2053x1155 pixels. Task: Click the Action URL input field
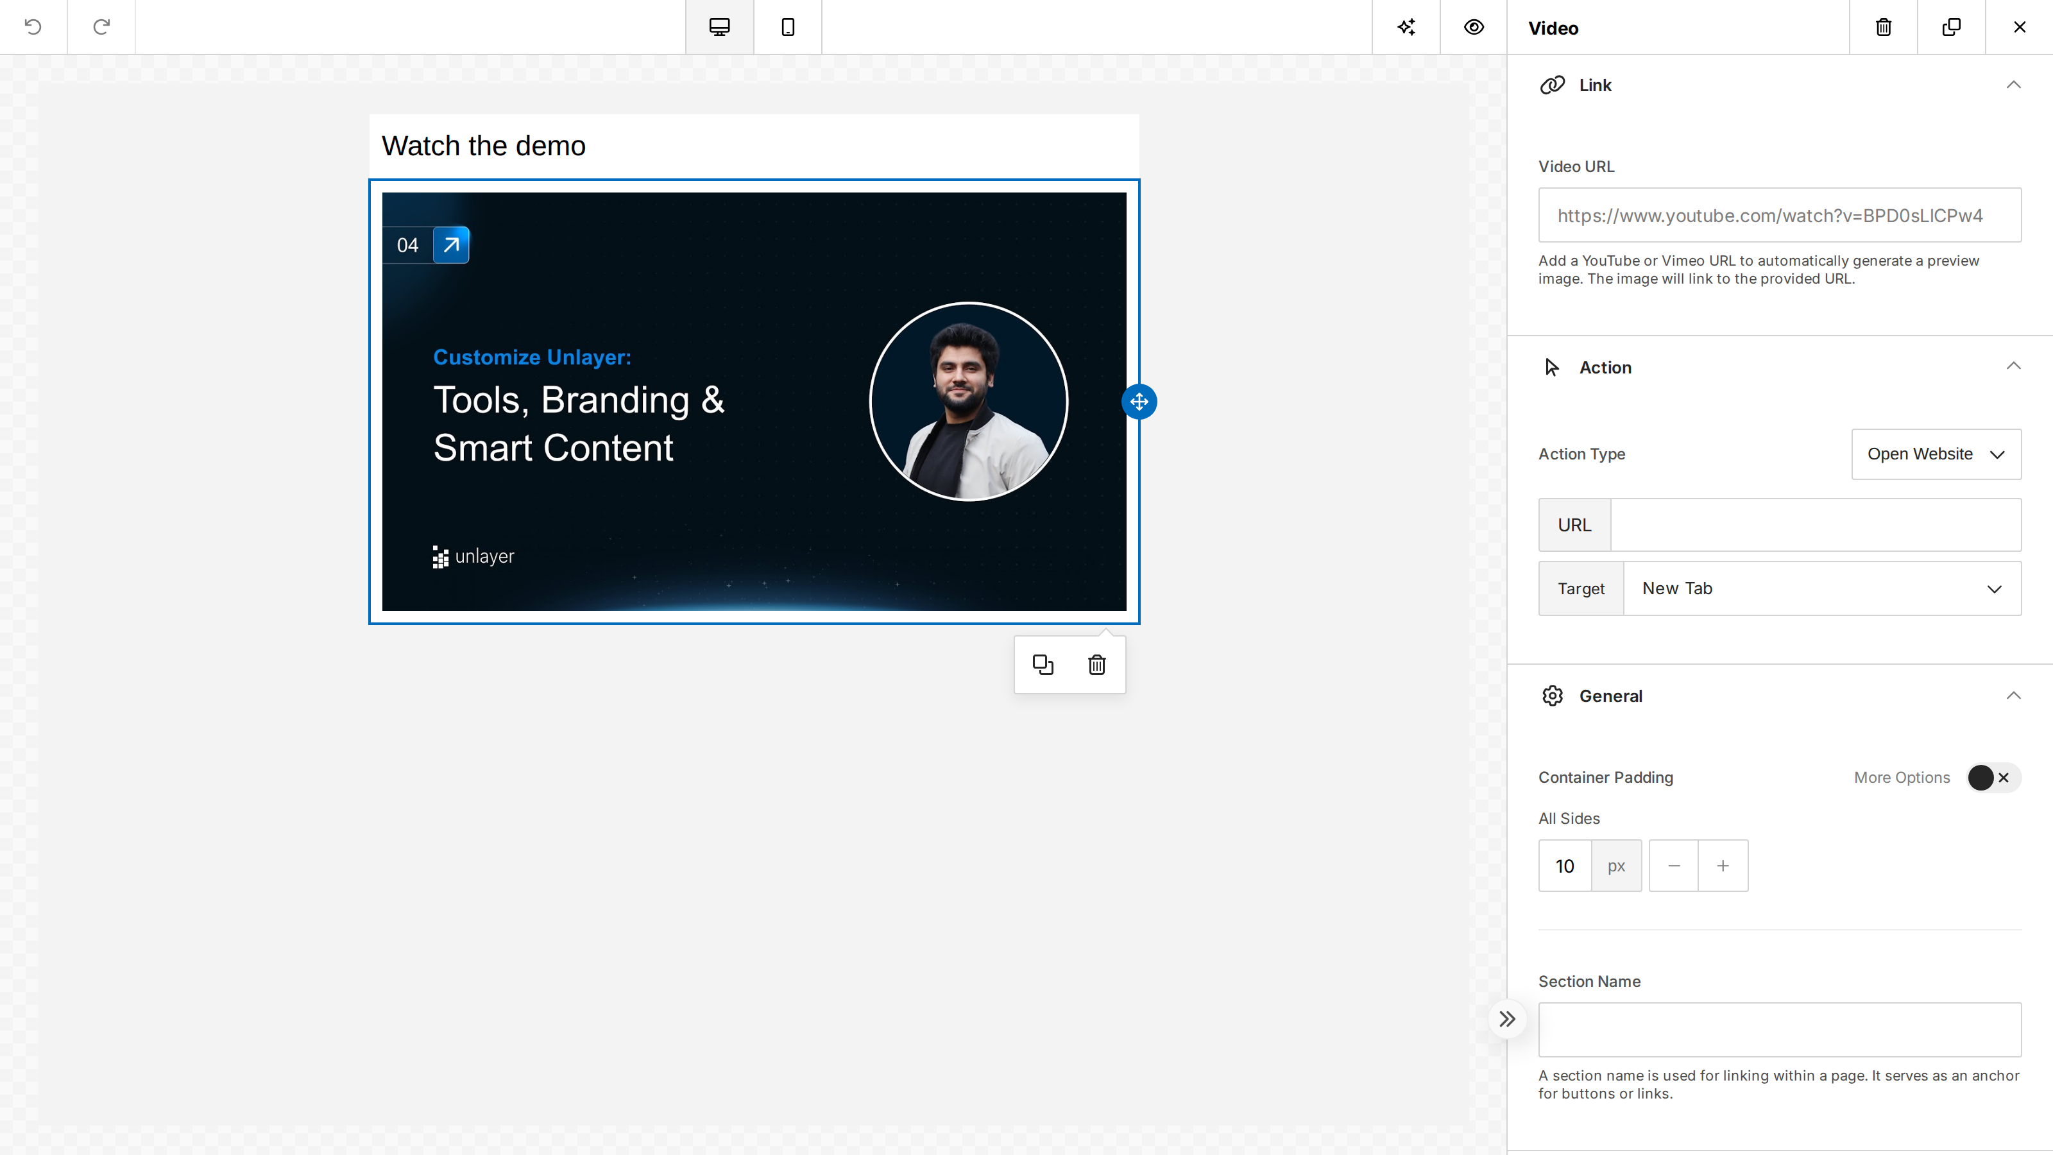click(x=1816, y=524)
